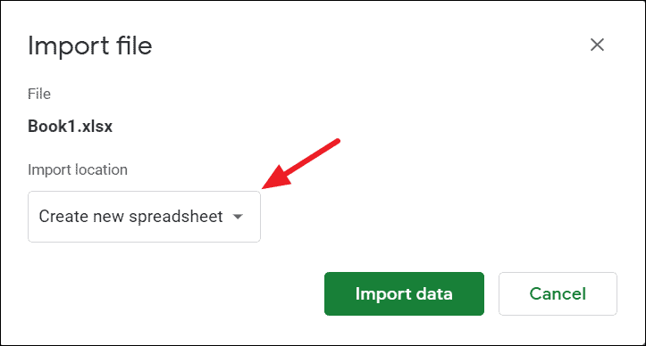
Task: Click the white outlined Cancel button
Action: click(x=558, y=293)
